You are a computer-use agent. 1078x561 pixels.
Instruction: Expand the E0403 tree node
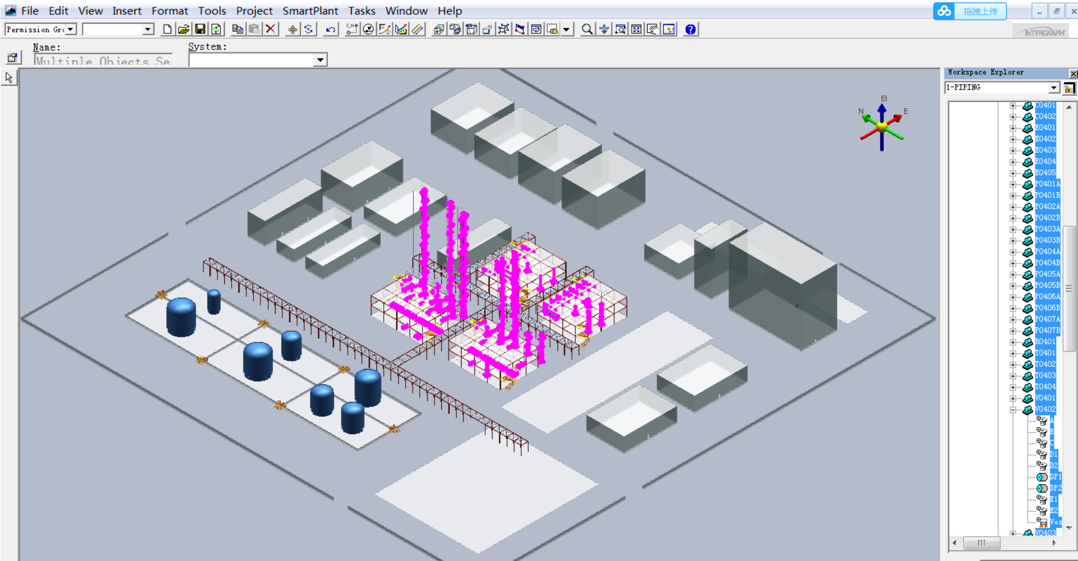1013,150
